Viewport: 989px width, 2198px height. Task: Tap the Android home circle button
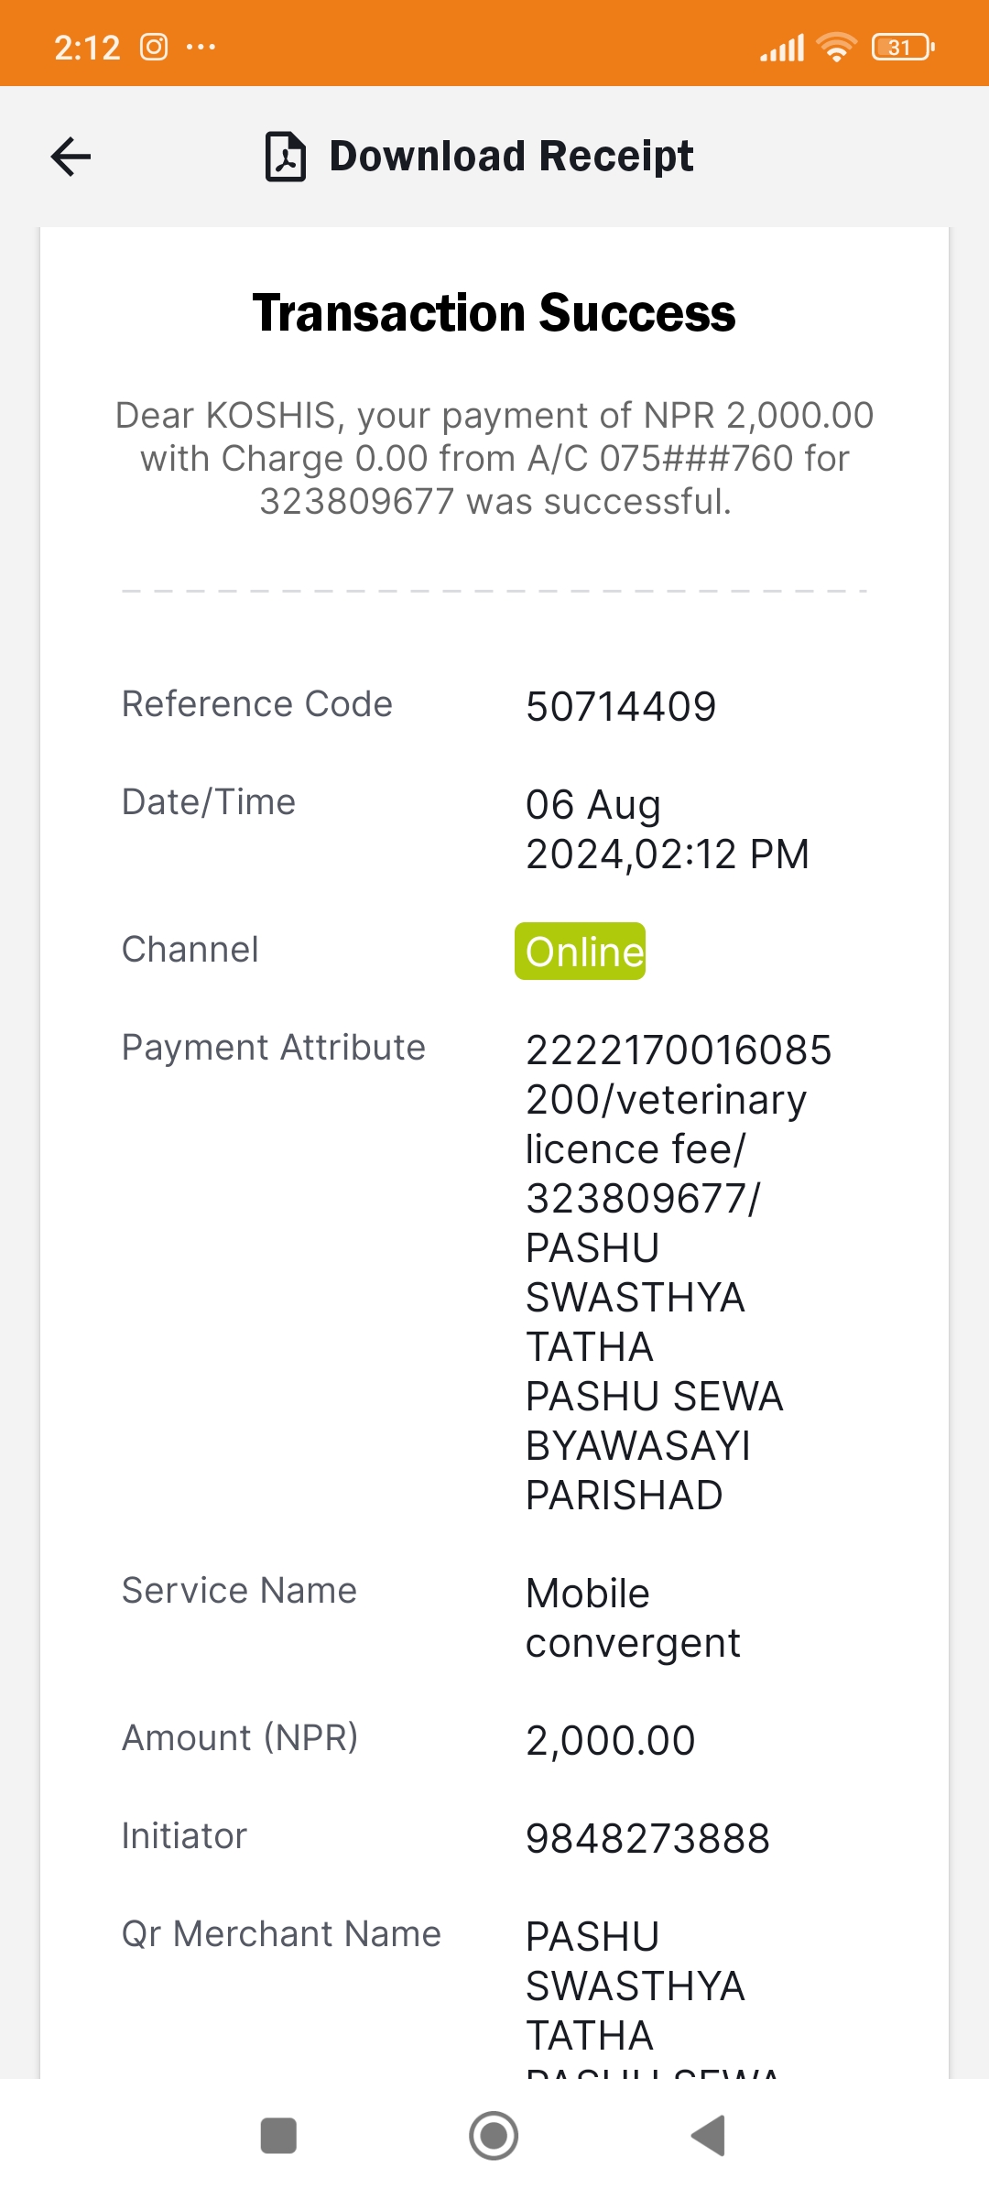[x=494, y=2136]
